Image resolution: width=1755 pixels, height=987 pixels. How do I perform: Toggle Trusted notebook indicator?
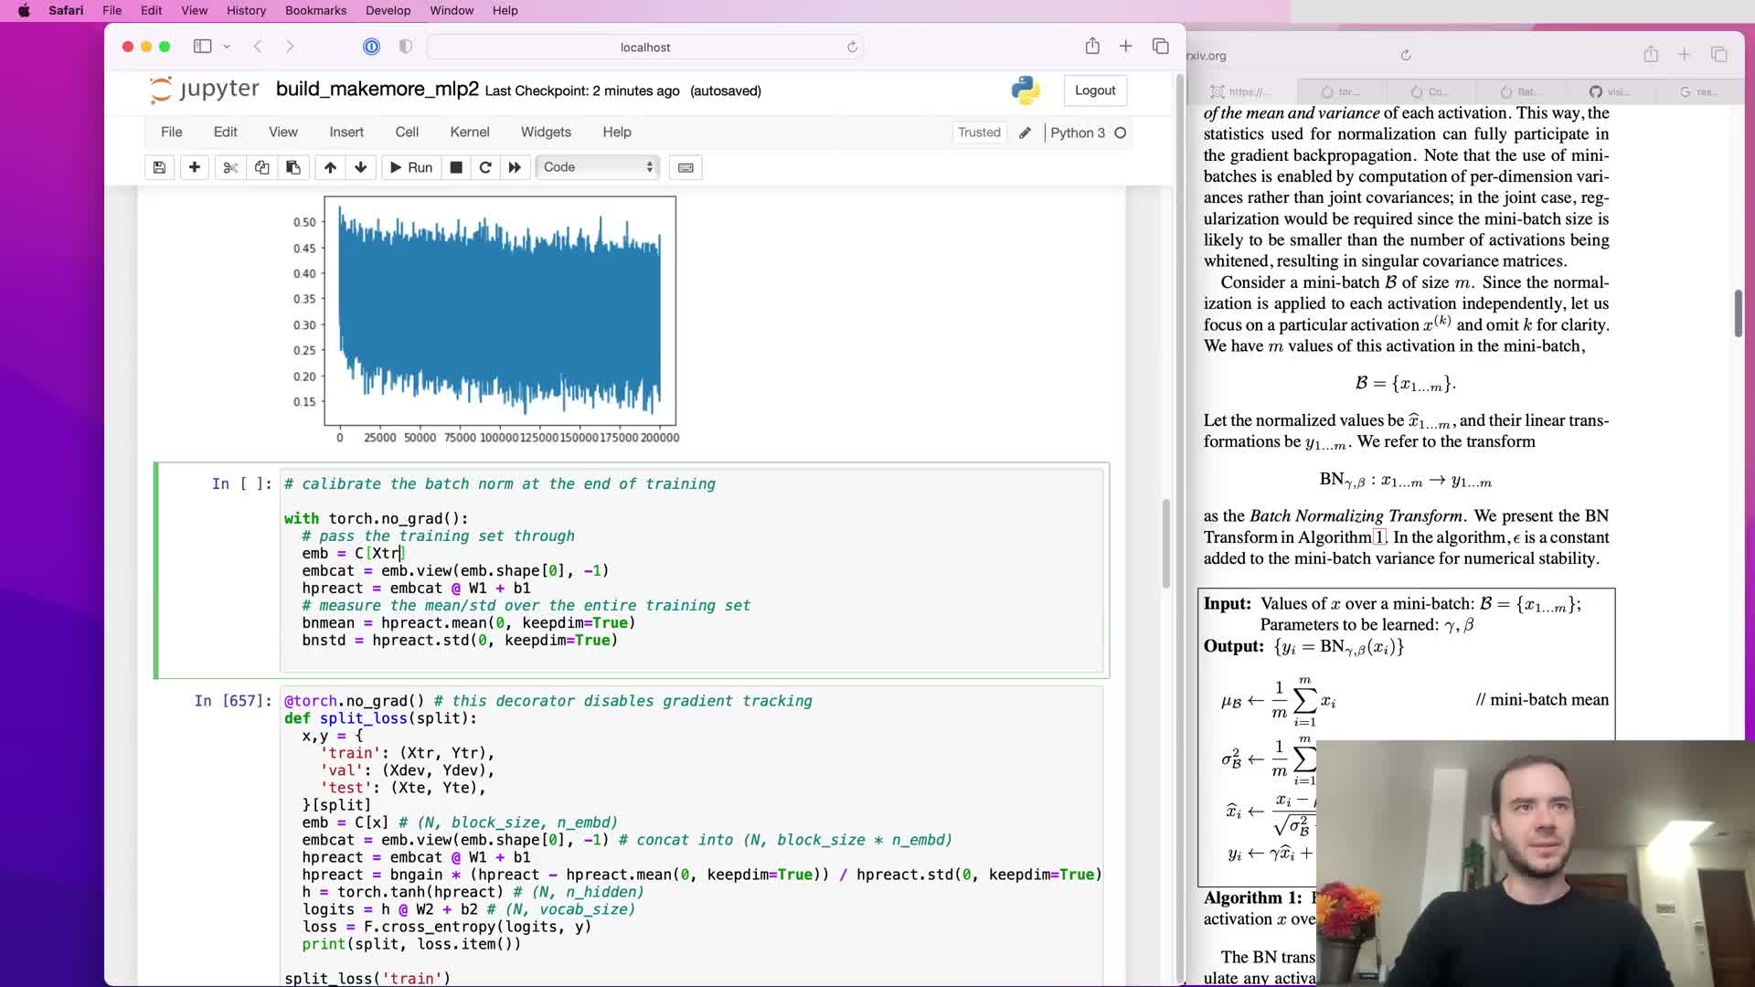pos(979,133)
